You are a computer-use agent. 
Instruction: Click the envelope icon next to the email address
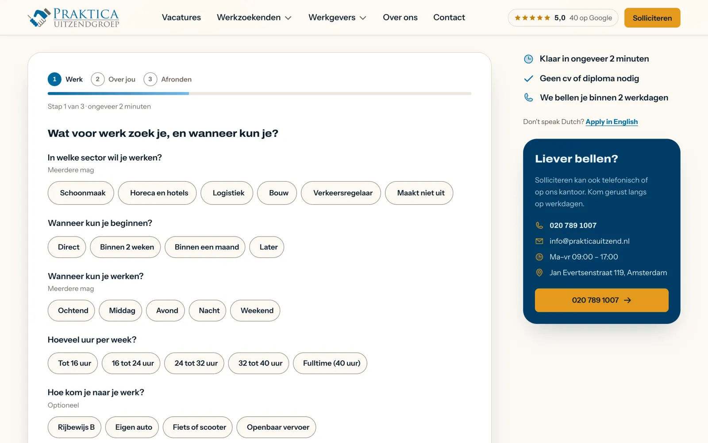coord(539,241)
